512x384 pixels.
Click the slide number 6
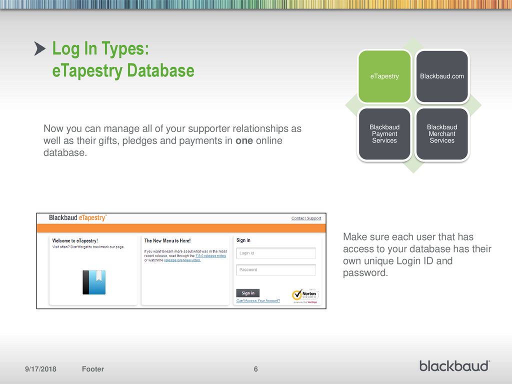pos(255,369)
